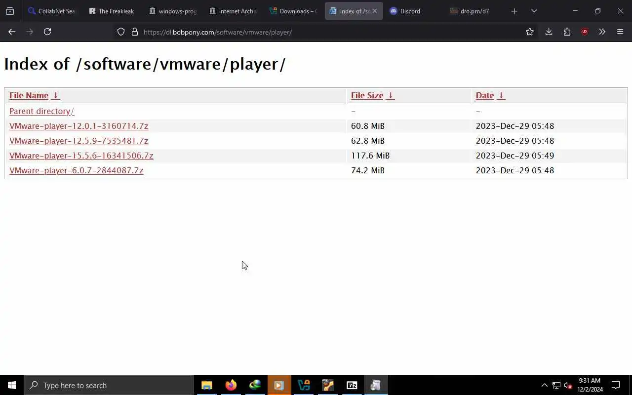The width and height of the screenshot is (632, 395).
Task: Open the Windows Start menu
Action: pyautogui.click(x=12, y=385)
